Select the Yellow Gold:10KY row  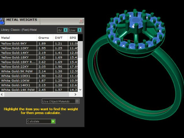coord(39,48)
